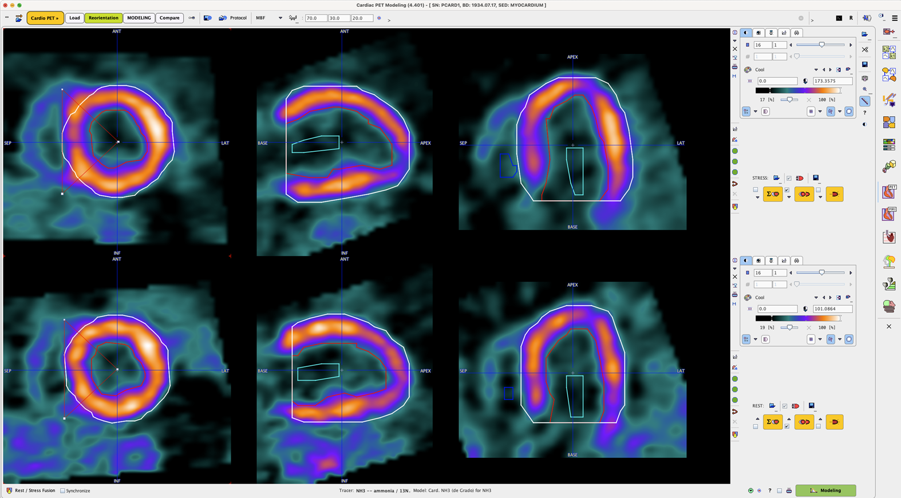Toggle checked box left of REST contour button
This screenshot has height=498, width=901.
click(787, 426)
